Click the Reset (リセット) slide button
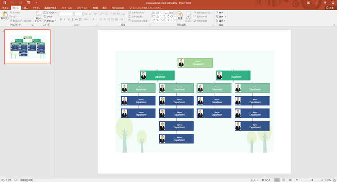The width and height of the screenshot is (337, 182). pos(49,17)
